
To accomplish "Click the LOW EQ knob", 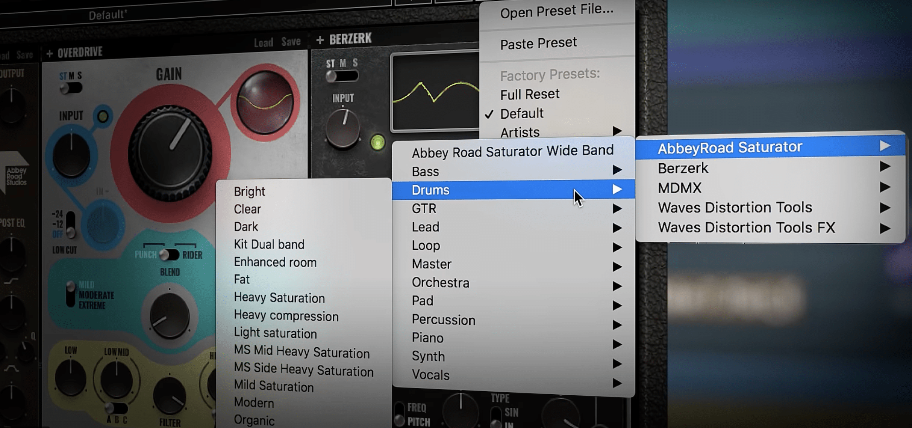I will coord(70,378).
